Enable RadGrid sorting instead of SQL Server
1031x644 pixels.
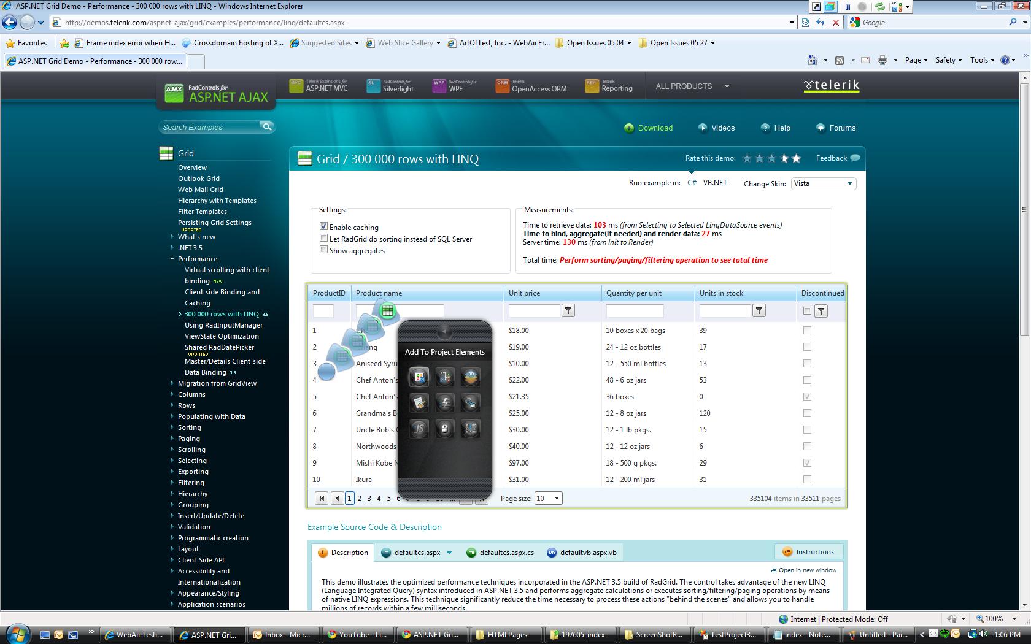click(323, 239)
